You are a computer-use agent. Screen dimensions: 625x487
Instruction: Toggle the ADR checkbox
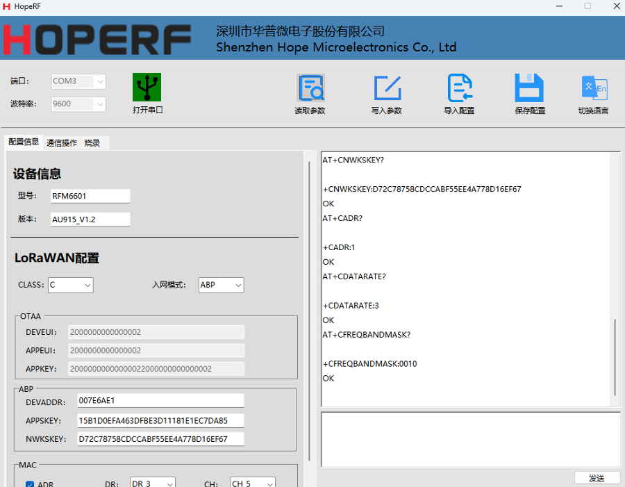pyautogui.click(x=30, y=484)
